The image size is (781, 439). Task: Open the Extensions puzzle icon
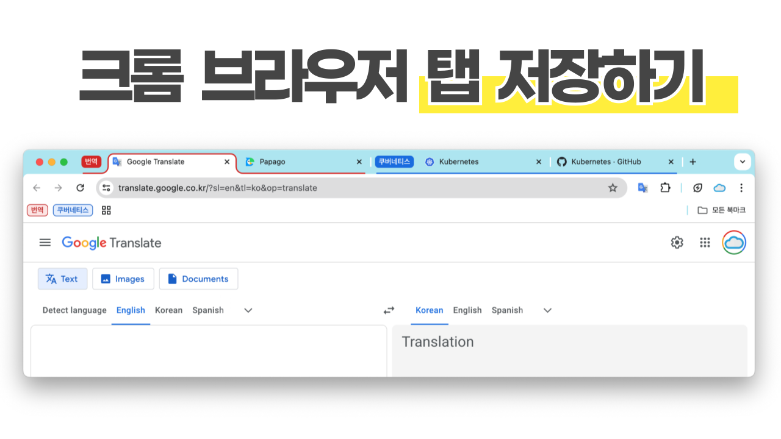(x=665, y=188)
